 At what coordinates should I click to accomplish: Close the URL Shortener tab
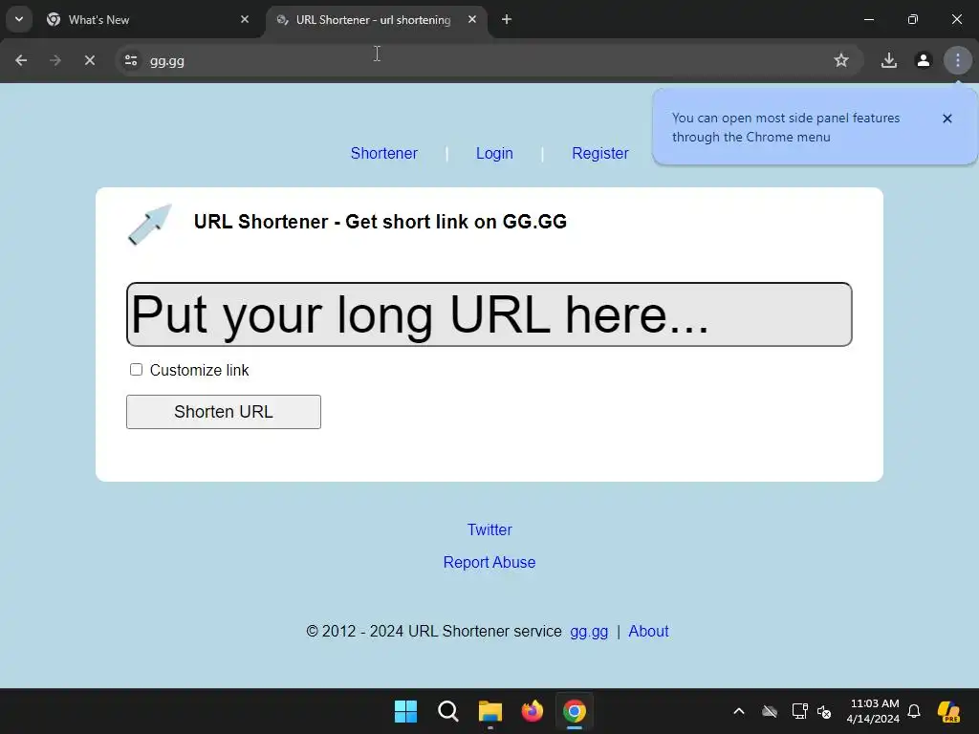472,20
